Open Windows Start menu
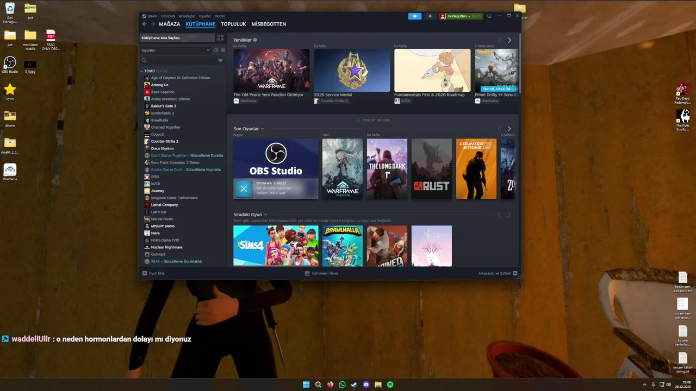 click(306, 384)
